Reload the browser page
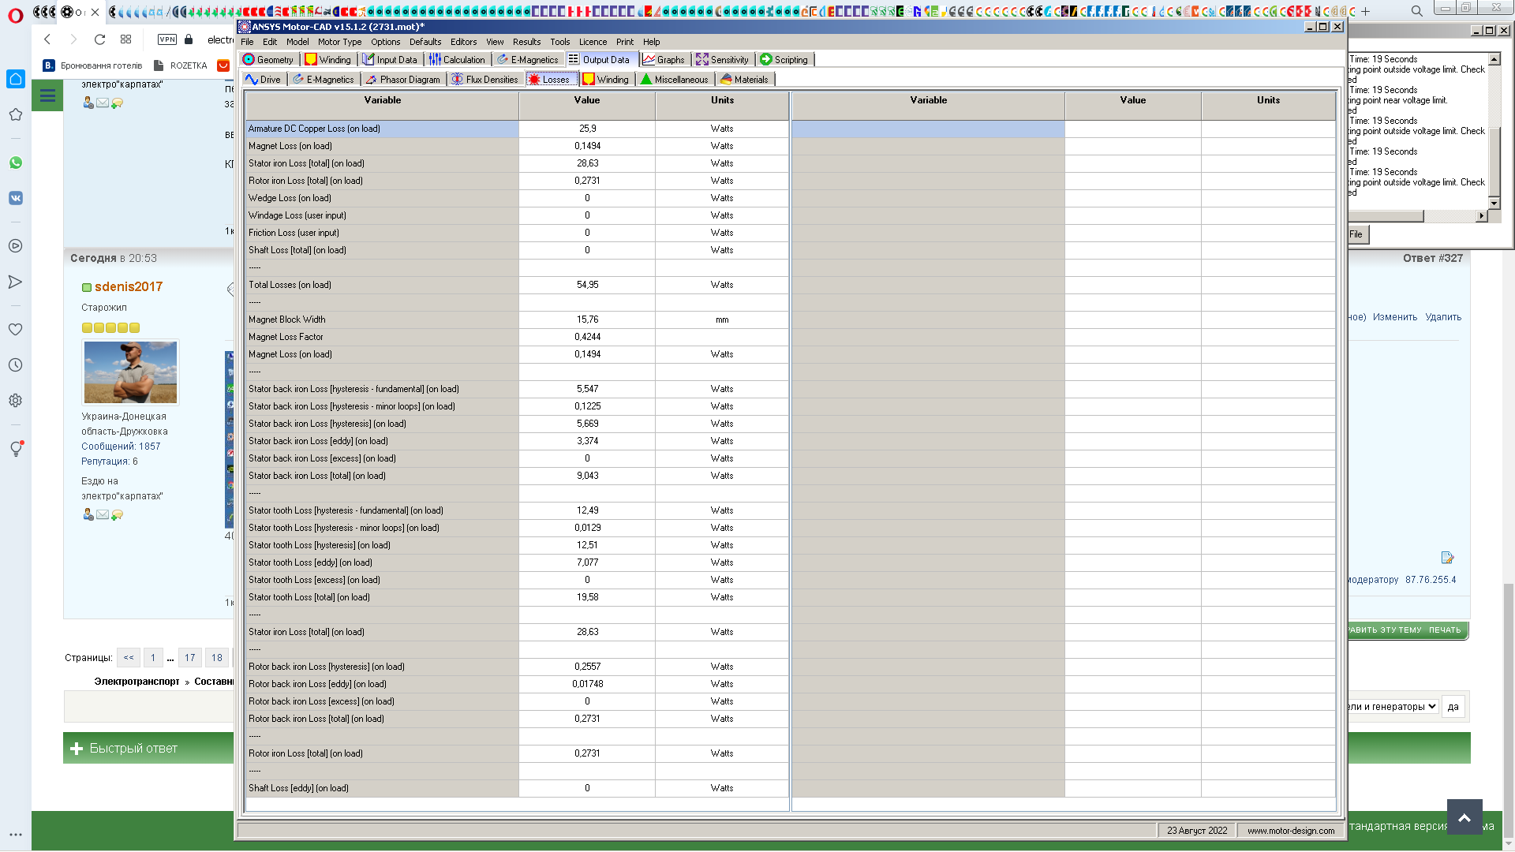The width and height of the screenshot is (1515, 852). [x=99, y=39]
